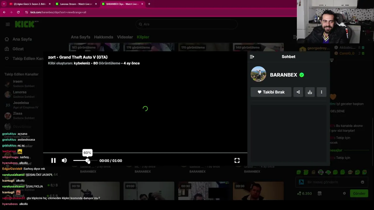The image size is (374, 210).
Task: Open the three-dot more options menu
Action: (x=322, y=92)
